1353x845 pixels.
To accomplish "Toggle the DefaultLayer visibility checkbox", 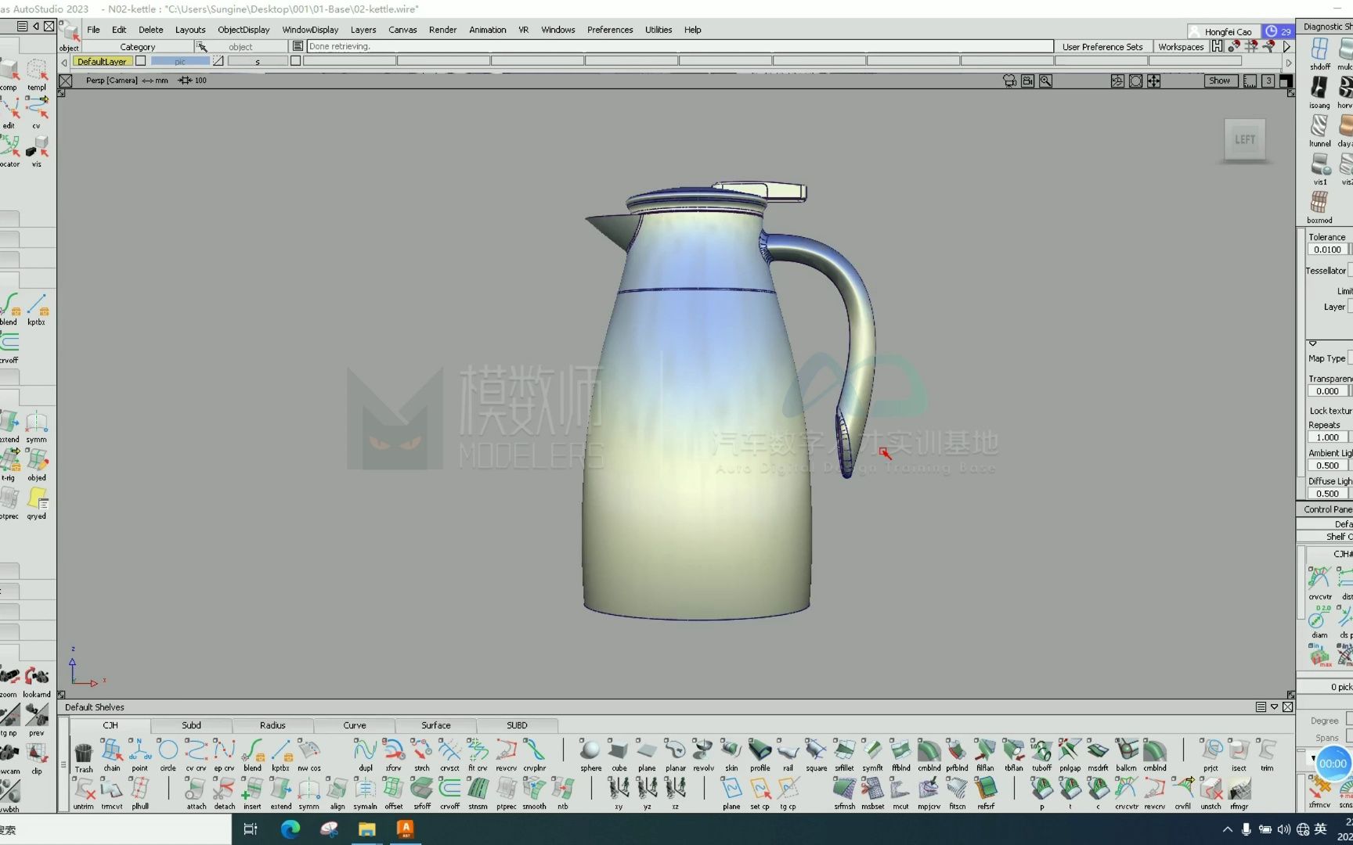I will [x=141, y=61].
